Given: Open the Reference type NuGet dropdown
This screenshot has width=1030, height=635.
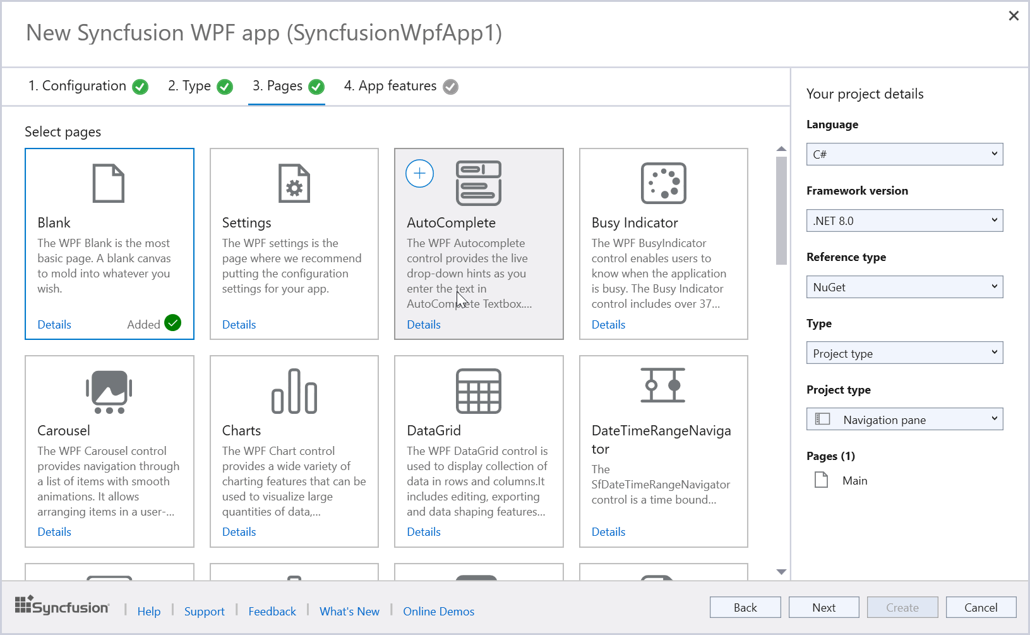Looking at the screenshot, I should tap(904, 287).
